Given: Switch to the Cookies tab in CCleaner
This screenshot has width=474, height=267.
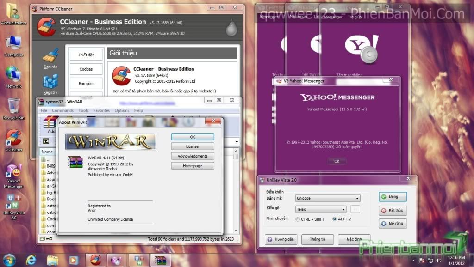Looking at the screenshot, I should tap(86, 69).
